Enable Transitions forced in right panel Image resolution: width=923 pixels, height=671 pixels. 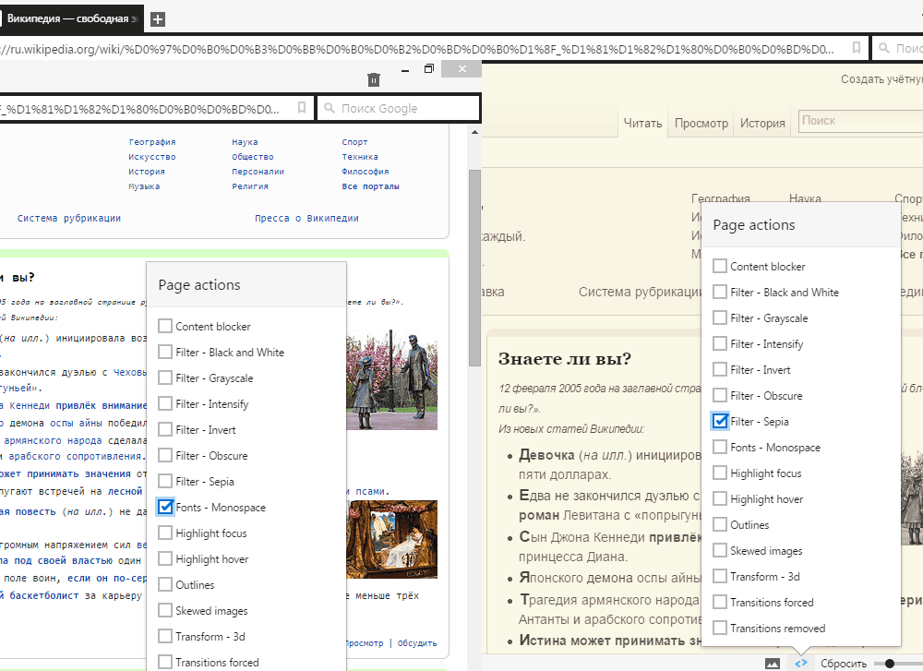pos(720,602)
